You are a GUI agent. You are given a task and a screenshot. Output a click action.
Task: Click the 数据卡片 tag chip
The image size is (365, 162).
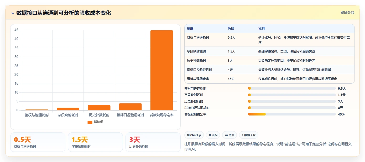pyautogui.click(x=249, y=135)
